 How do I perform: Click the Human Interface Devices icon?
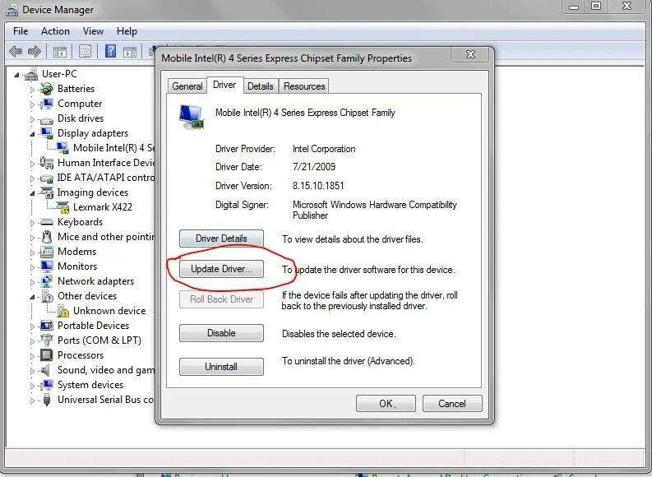click(47, 163)
